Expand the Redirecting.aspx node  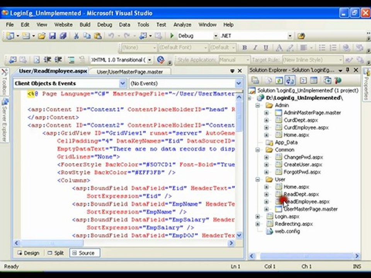(x=258, y=224)
